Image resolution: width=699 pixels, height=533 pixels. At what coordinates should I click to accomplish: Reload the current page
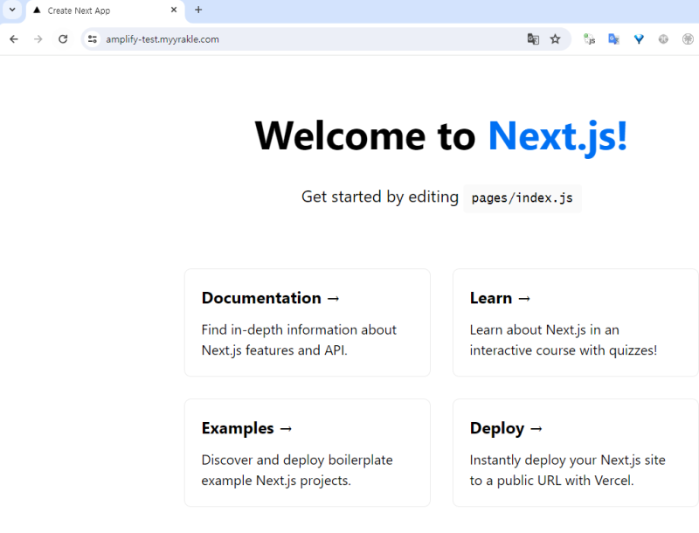(x=63, y=39)
